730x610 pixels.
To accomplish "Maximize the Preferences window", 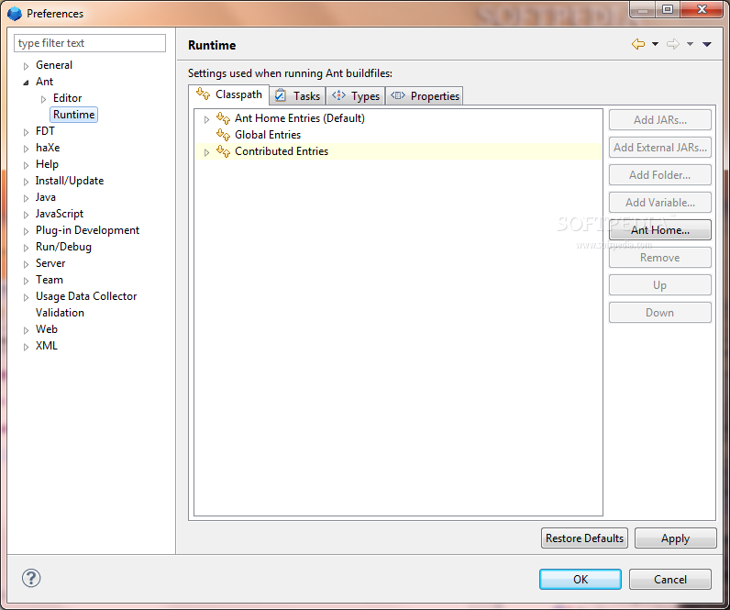I will coord(668,10).
